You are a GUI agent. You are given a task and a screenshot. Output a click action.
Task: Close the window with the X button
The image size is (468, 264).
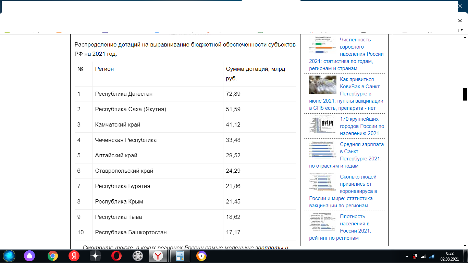tap(460, 6)
